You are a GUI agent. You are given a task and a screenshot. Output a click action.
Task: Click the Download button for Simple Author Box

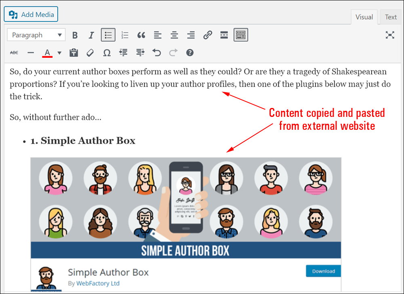[x=323, y=271]
